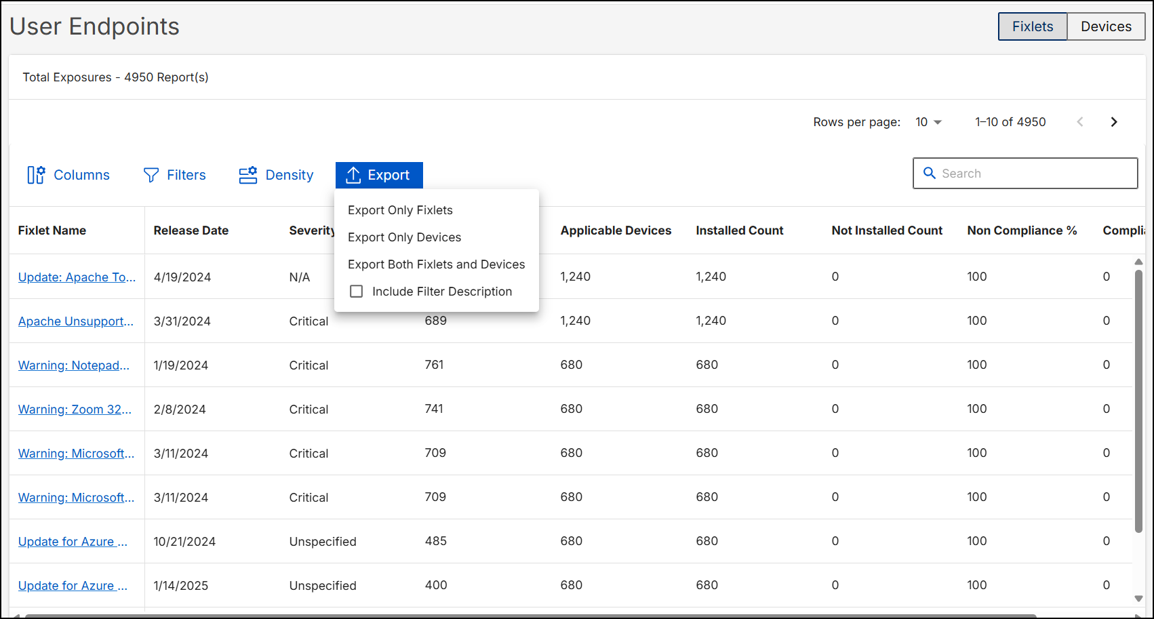Viewport: 1154px width, 619px height.
Task: Click the Export upload icon
Action: 353,175
